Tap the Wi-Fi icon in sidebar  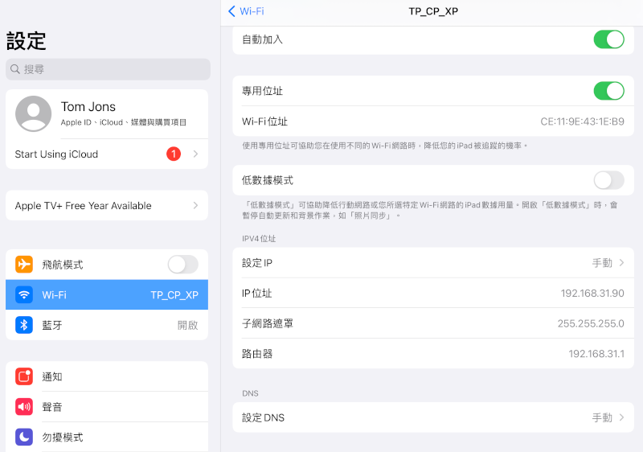[24, 294]
